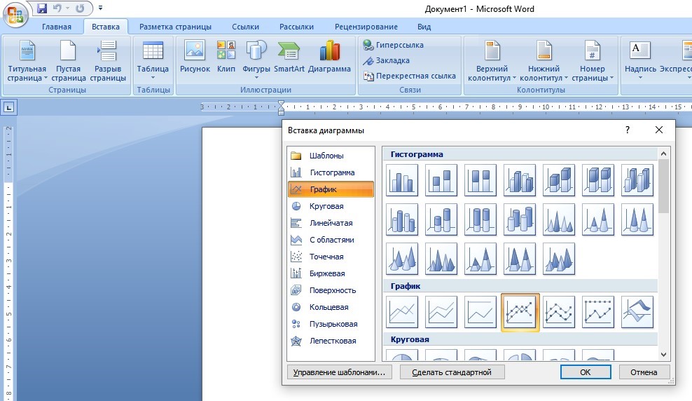Save document from Quick Access toolbar
692x401 pixels.
[42, 8]
